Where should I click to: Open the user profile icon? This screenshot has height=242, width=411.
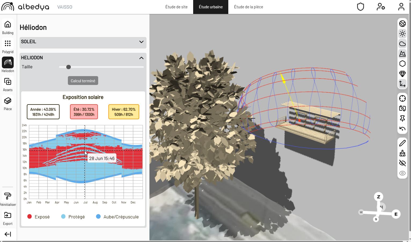point(401,7)
